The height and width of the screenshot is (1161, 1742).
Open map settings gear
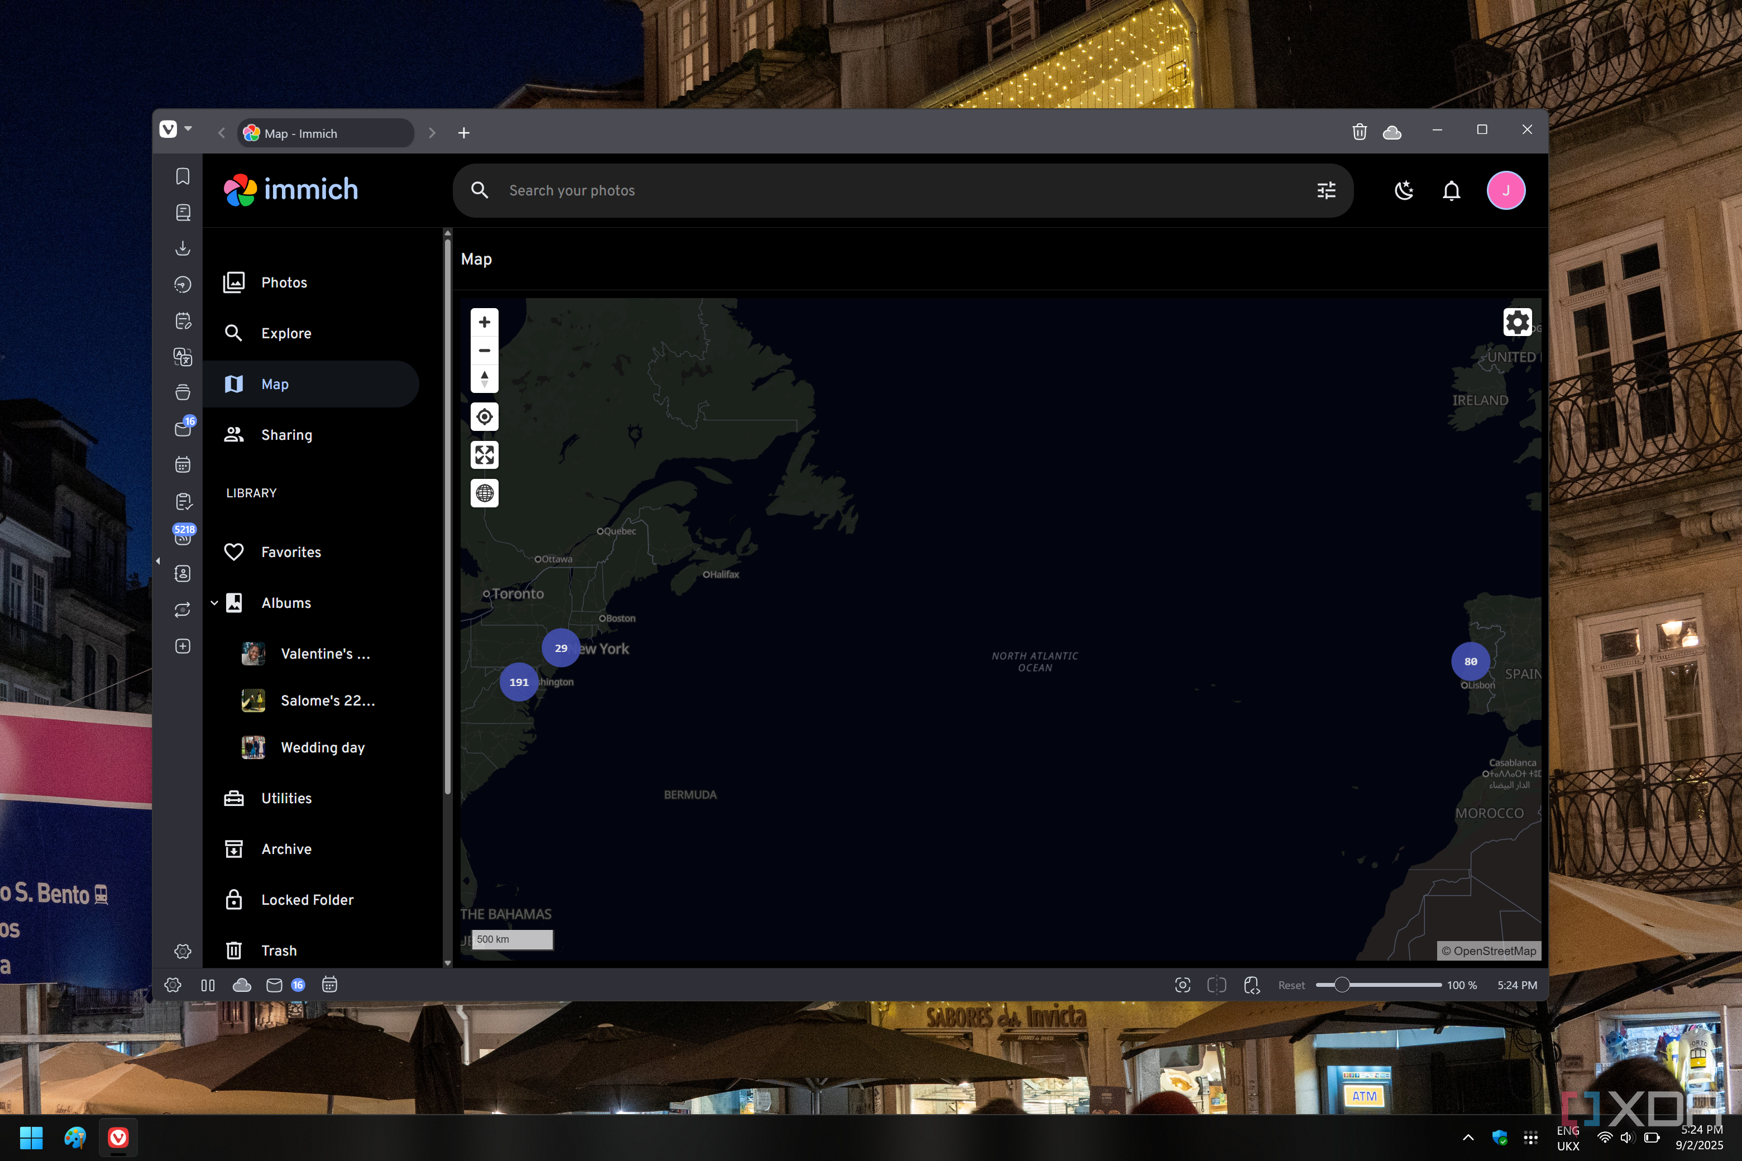click(x=1517, y=322)
